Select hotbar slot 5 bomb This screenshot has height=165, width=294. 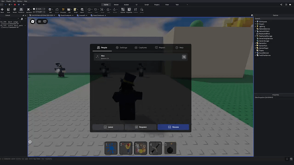[170, 148]
